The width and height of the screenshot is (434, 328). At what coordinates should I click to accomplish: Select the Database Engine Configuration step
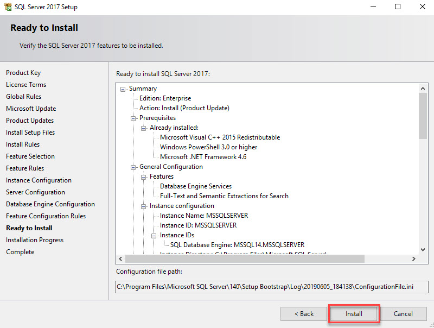50,204
